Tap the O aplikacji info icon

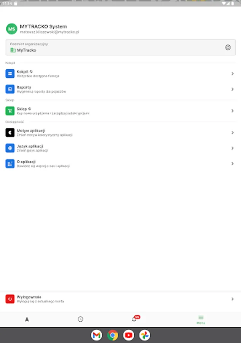(10, 163)
